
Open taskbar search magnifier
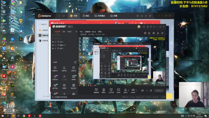click(x=8, y=116)
